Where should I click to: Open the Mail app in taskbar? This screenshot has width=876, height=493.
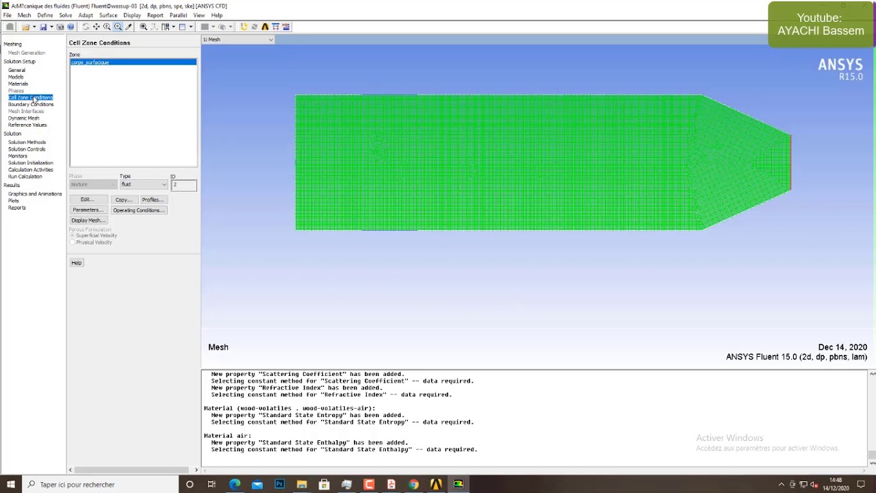point(257,484)
